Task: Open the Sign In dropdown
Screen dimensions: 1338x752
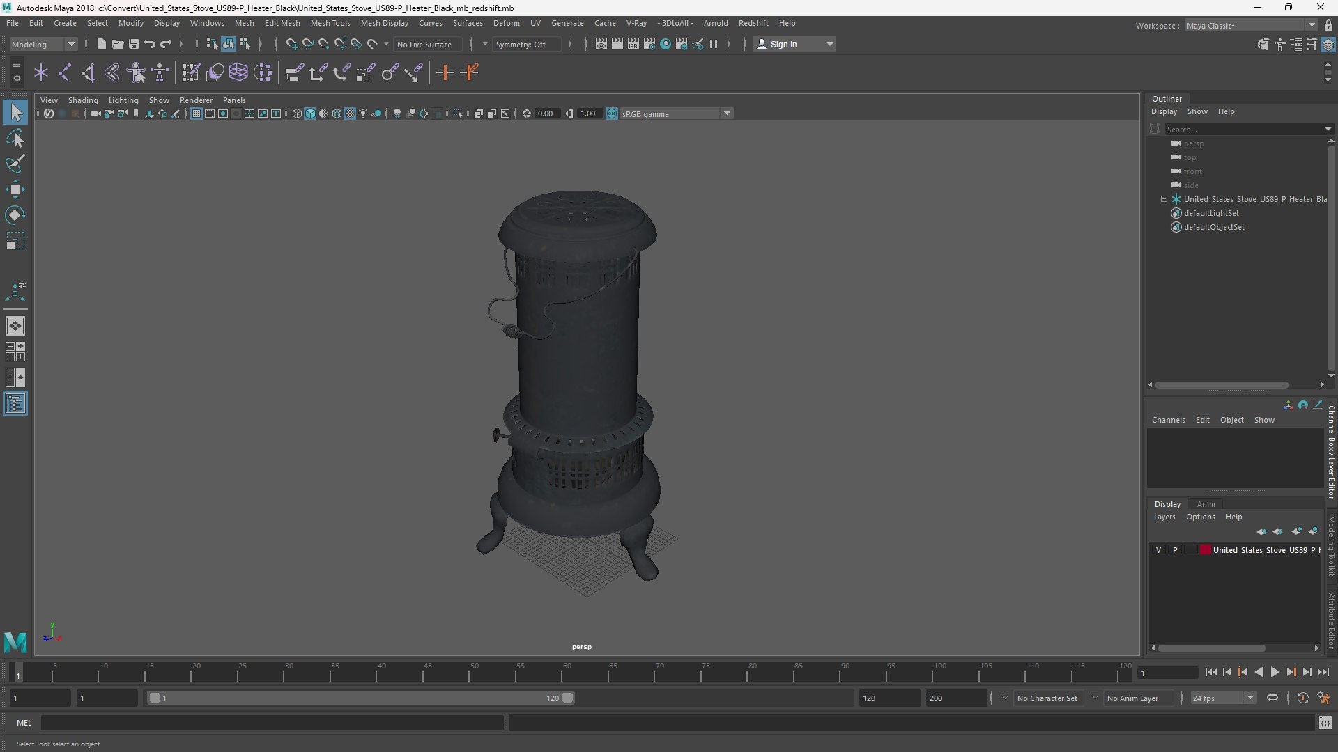Action: [794, 44]
